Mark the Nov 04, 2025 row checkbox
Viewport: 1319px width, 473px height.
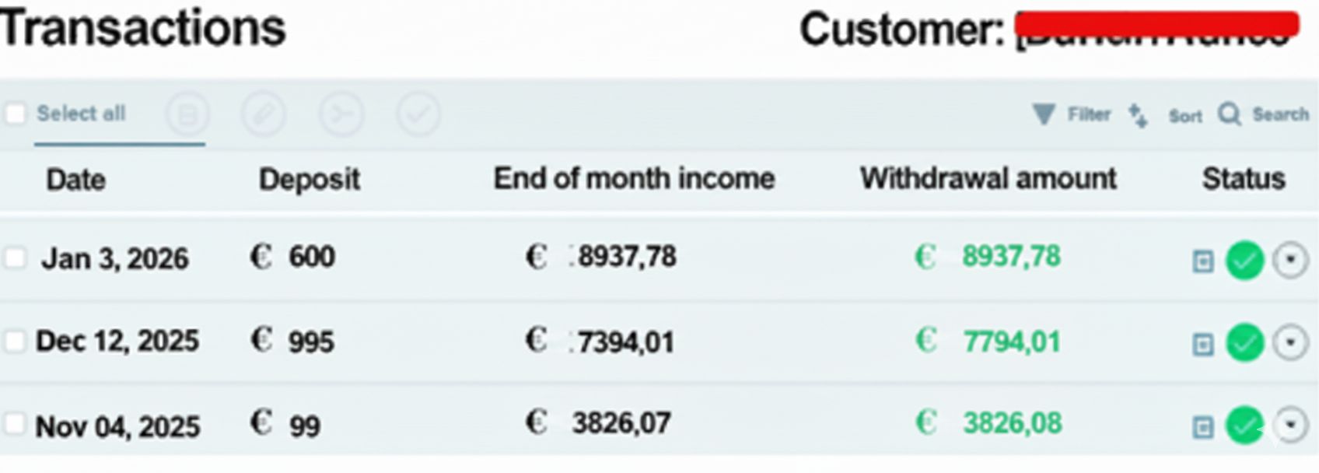click(15, 425)
